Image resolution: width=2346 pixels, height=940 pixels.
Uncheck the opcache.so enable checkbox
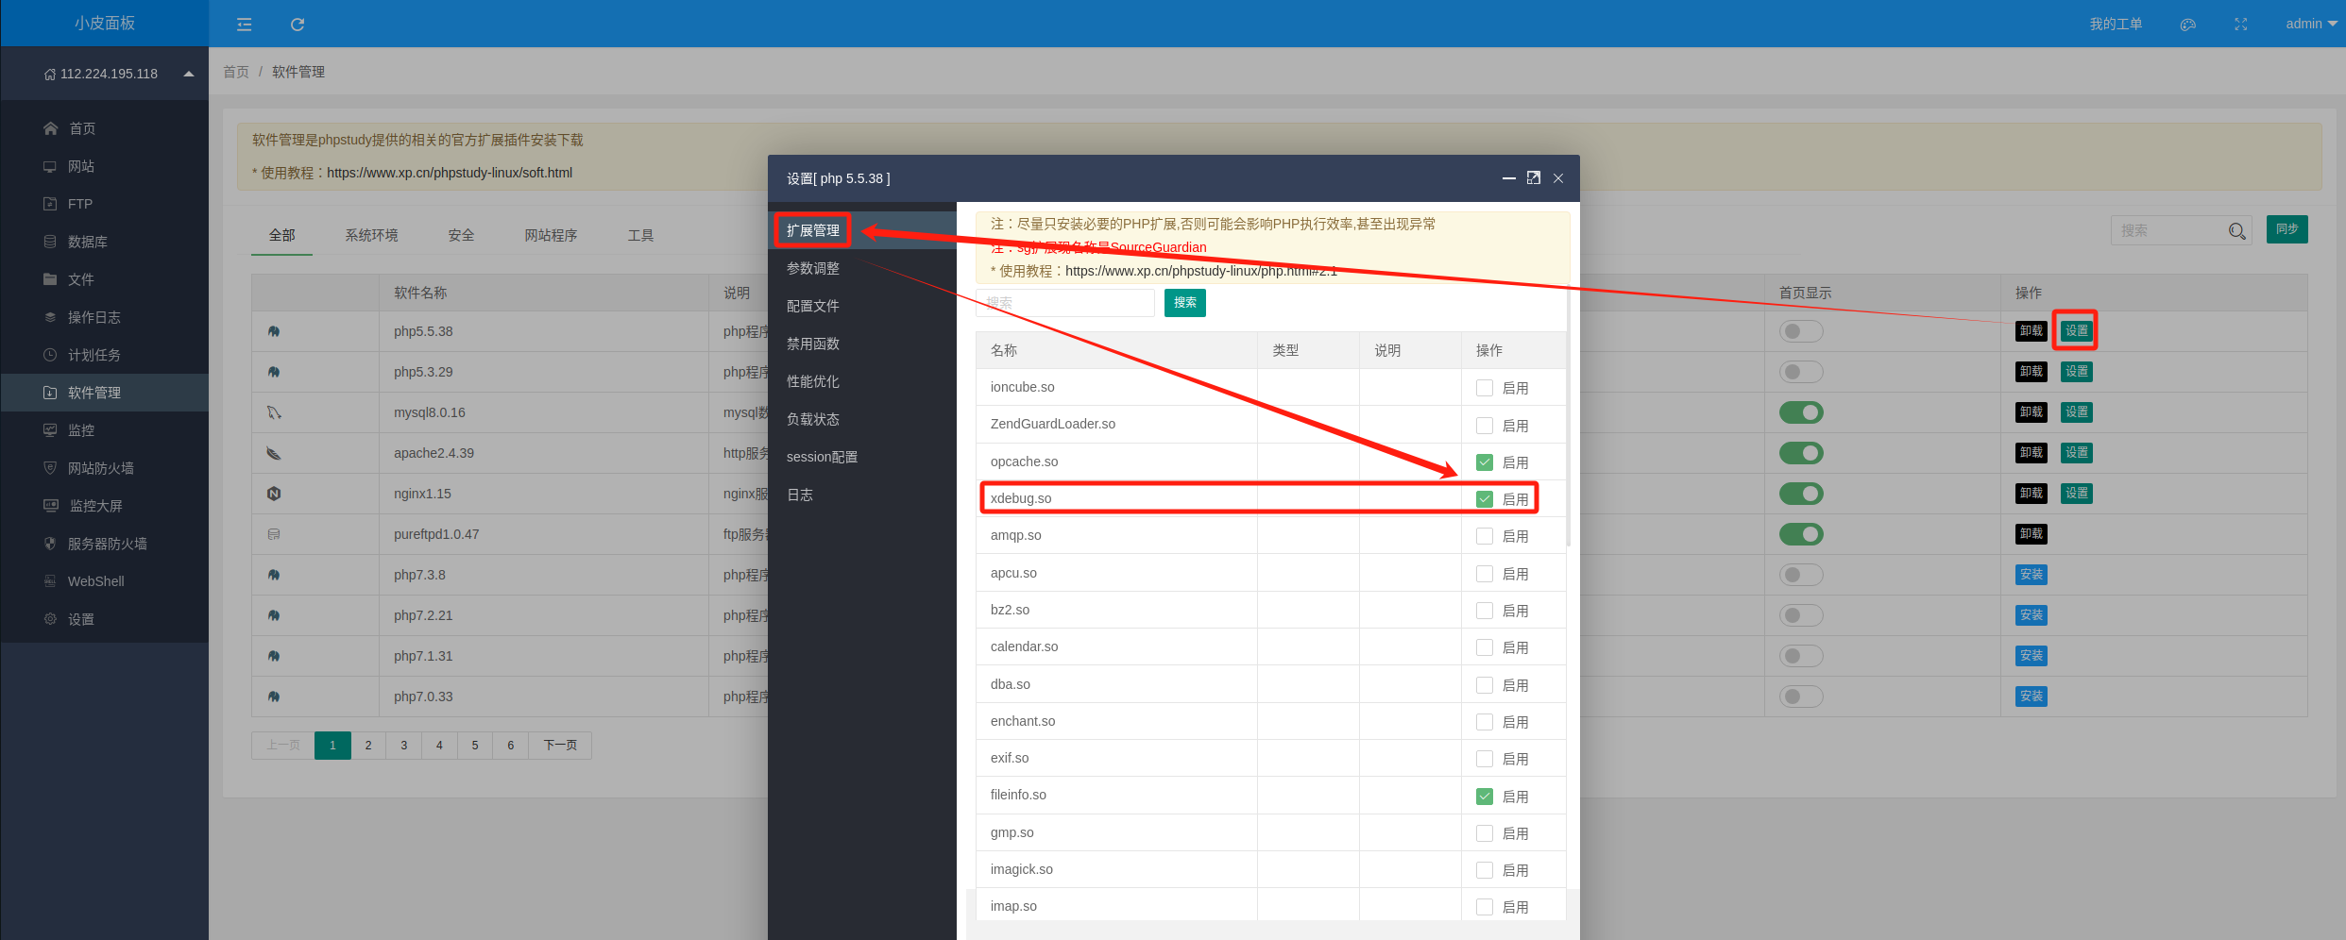1484,462
